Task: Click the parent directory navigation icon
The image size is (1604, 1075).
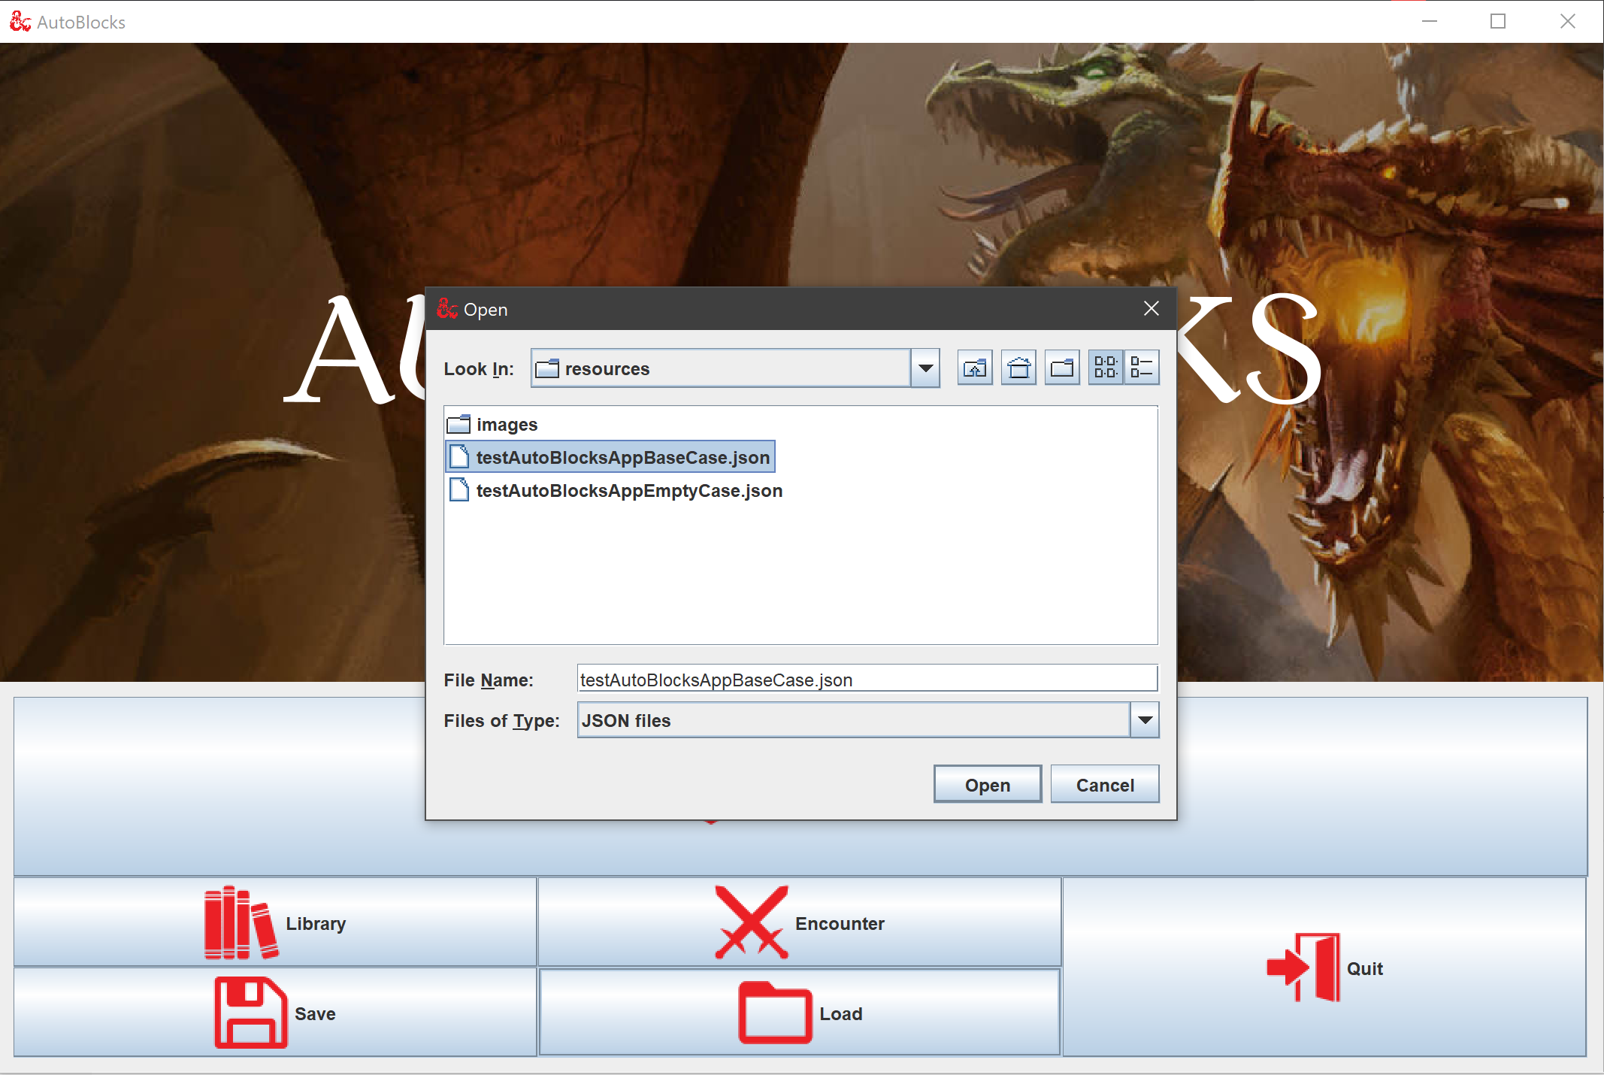Action: (x=976, y=367)
